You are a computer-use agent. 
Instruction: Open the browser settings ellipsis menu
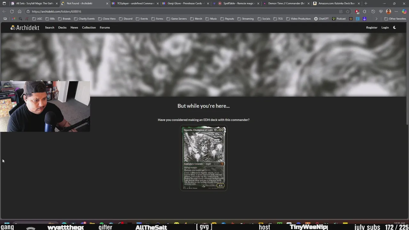396,11
